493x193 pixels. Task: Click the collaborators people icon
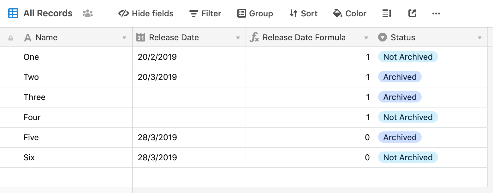(88, 14)
